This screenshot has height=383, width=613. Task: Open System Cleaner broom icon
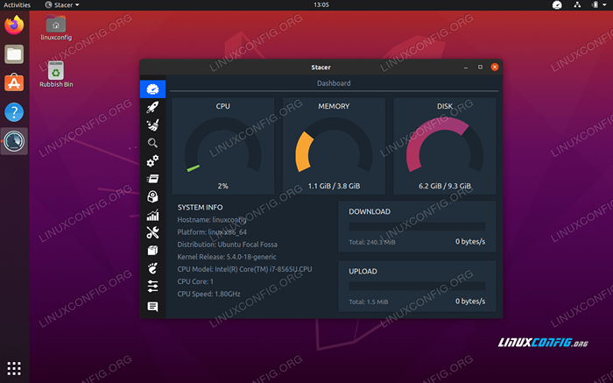[152, 125]
